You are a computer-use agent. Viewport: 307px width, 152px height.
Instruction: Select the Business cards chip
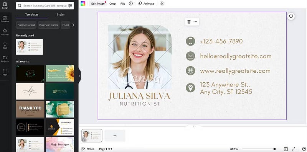(x=49, y=25)
